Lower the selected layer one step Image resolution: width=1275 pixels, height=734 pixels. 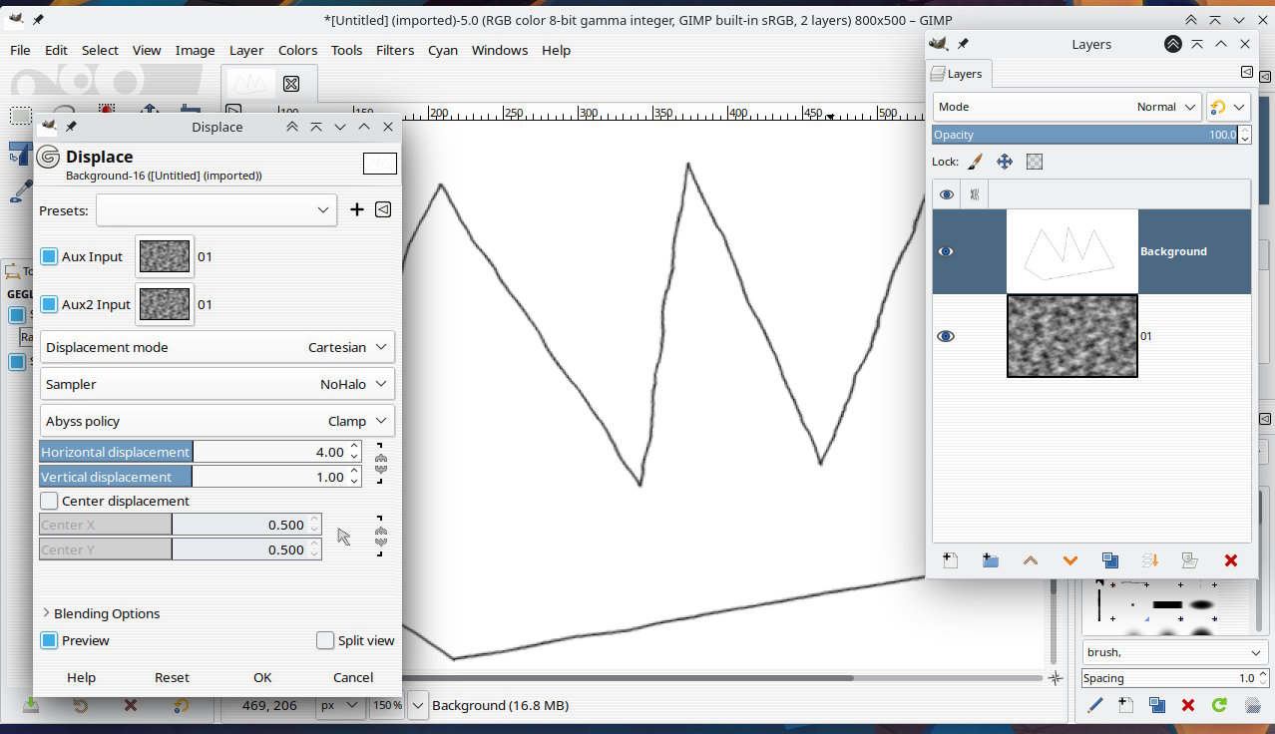tap(1070, 560)
